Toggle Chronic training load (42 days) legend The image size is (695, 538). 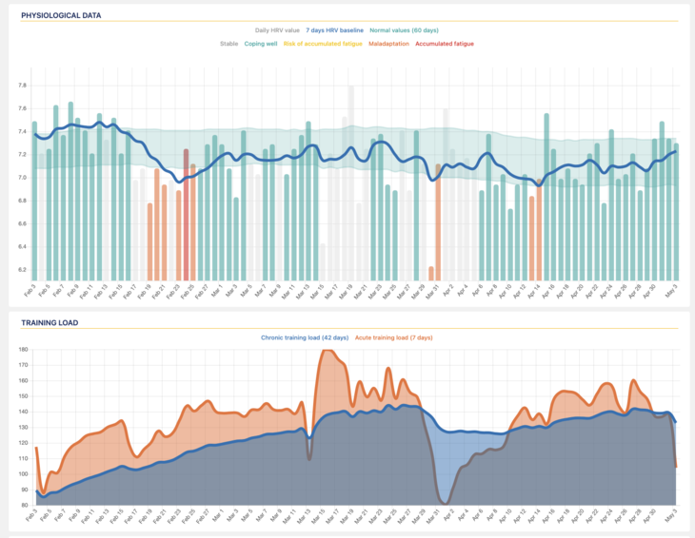click(x=305, y=337)
